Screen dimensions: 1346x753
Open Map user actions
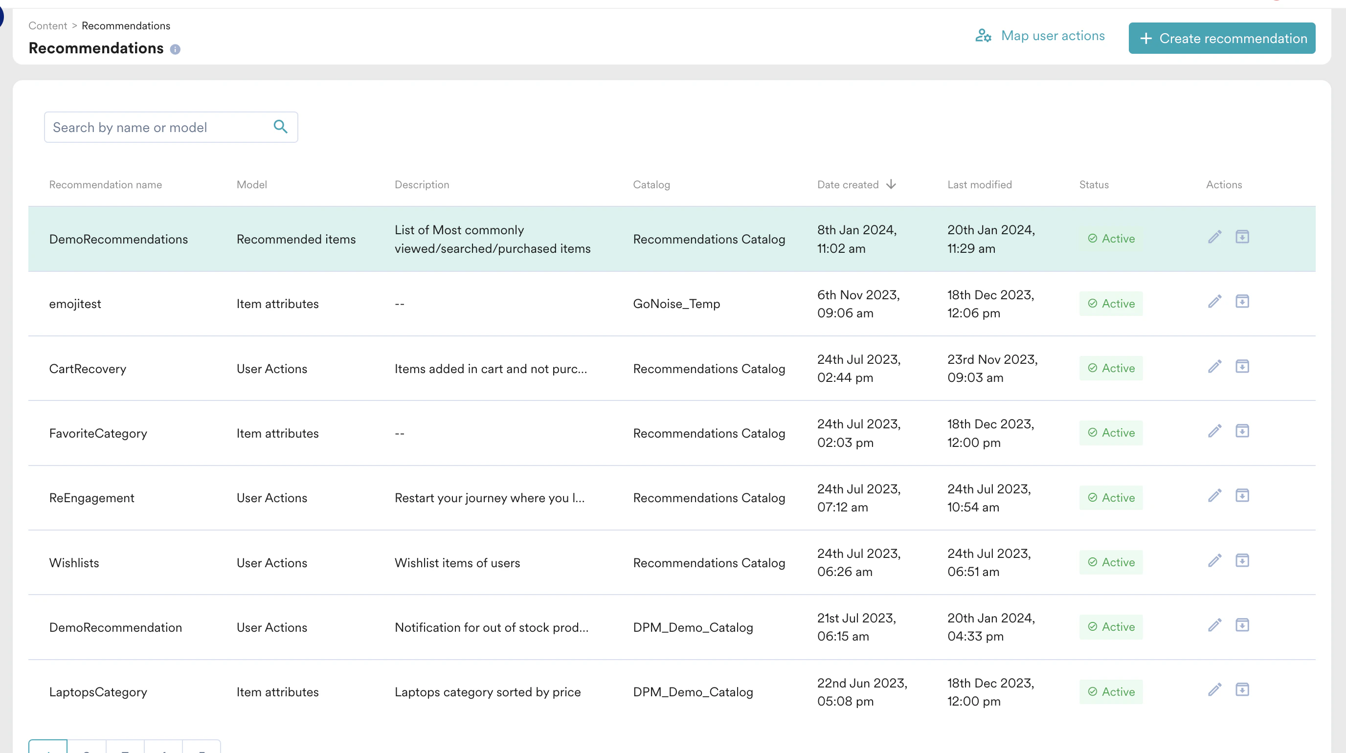tap(1040, 36)
